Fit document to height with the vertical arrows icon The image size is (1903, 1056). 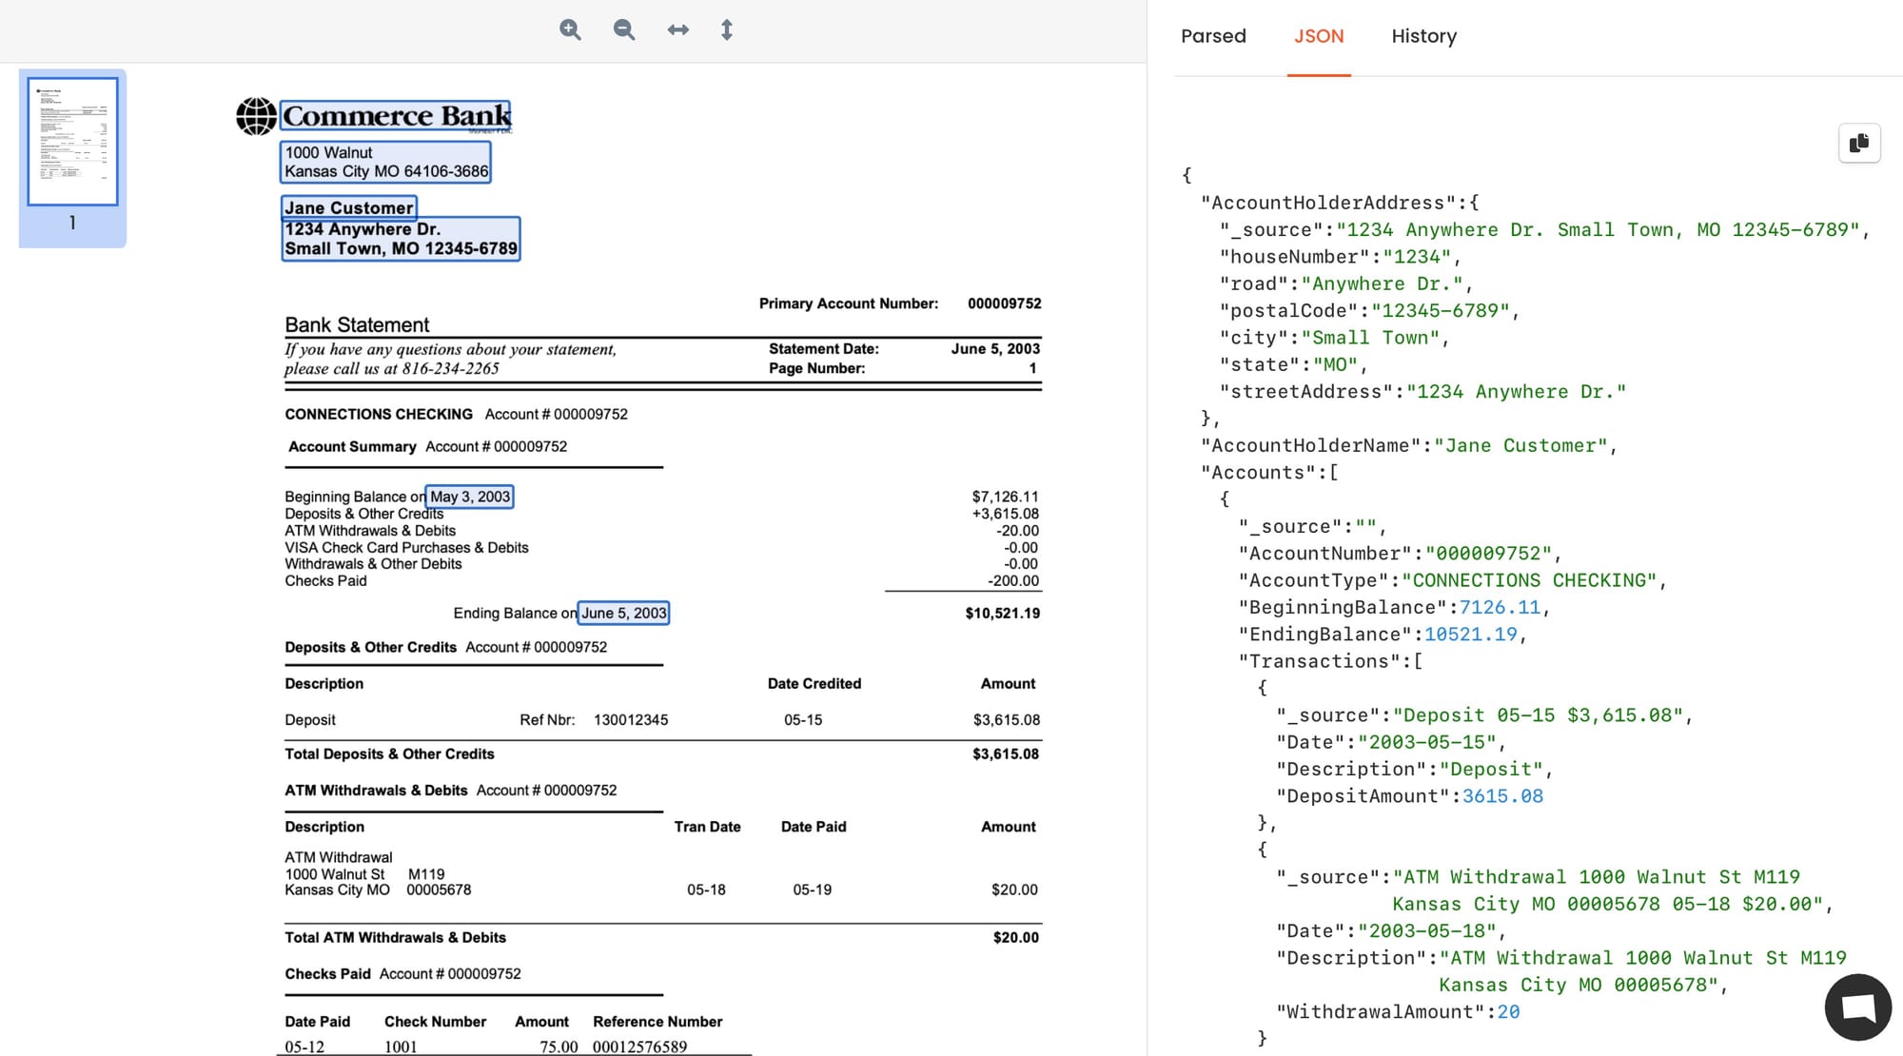pos(727,29)
